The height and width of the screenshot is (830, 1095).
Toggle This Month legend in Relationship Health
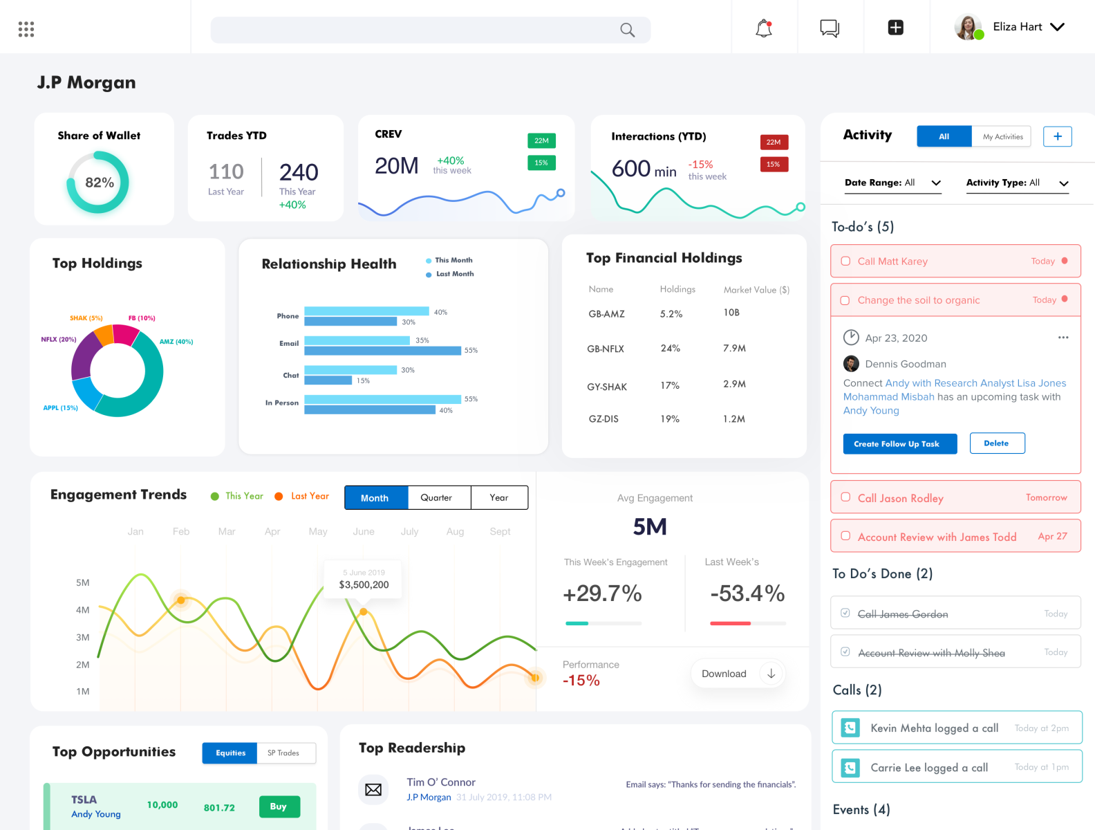pos(449,260)
